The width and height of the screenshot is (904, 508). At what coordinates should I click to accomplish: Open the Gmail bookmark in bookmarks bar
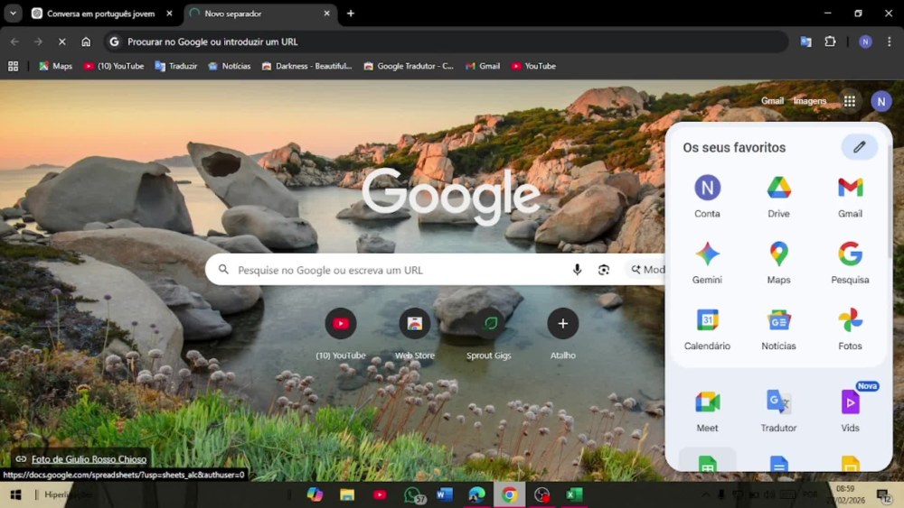483,66
